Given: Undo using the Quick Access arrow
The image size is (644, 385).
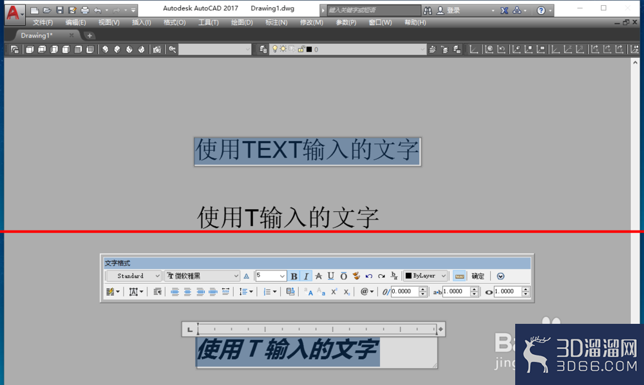Looking at the screenshot, I should pyautogui.click(x=97, y=10).
